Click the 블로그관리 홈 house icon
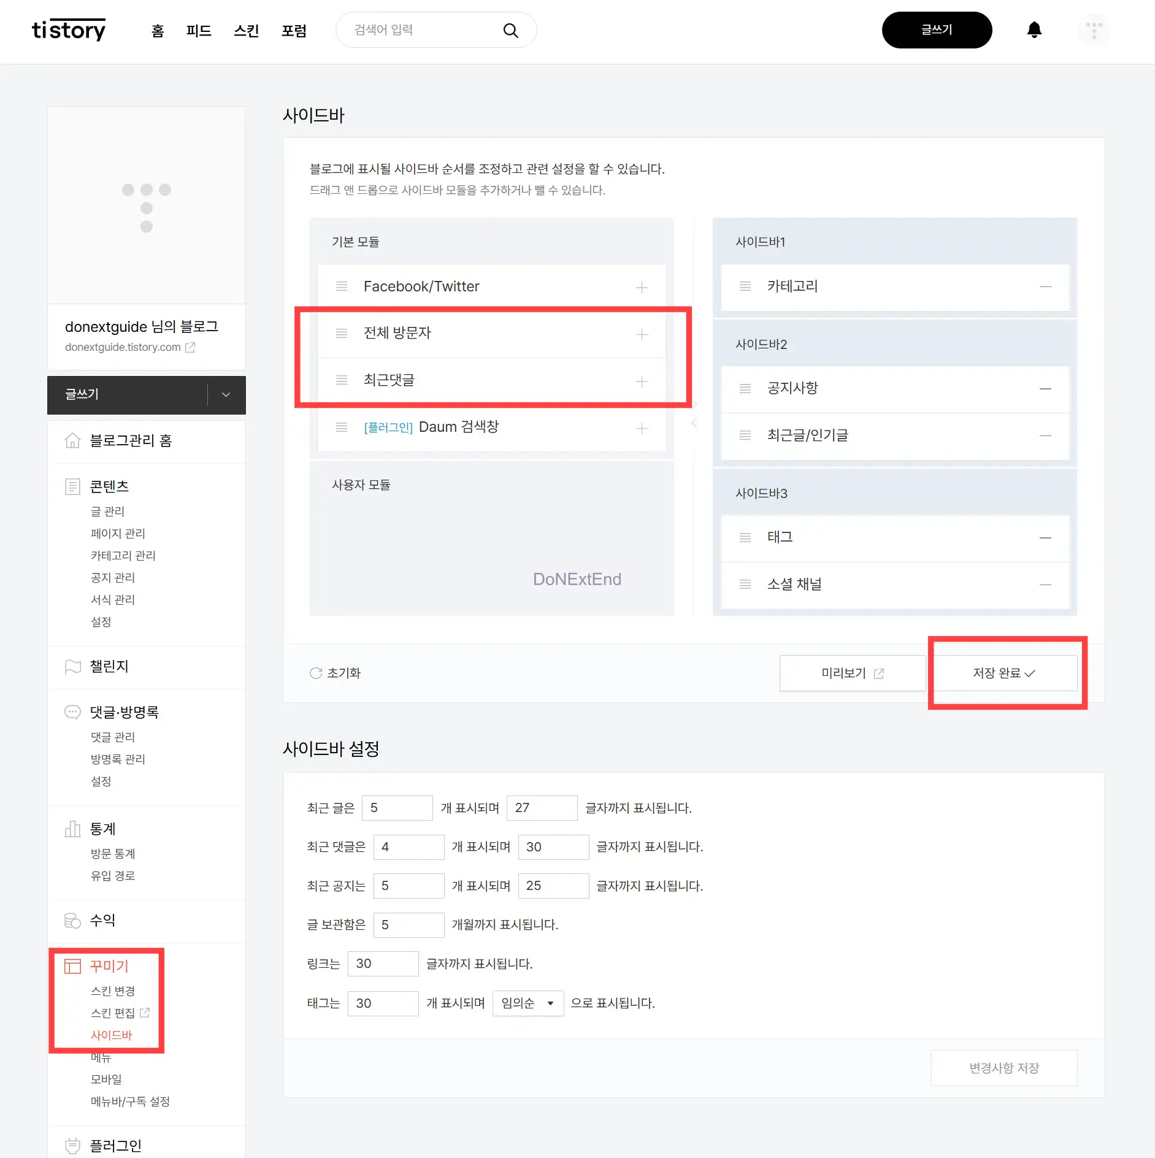 click(x=72, y=440)
